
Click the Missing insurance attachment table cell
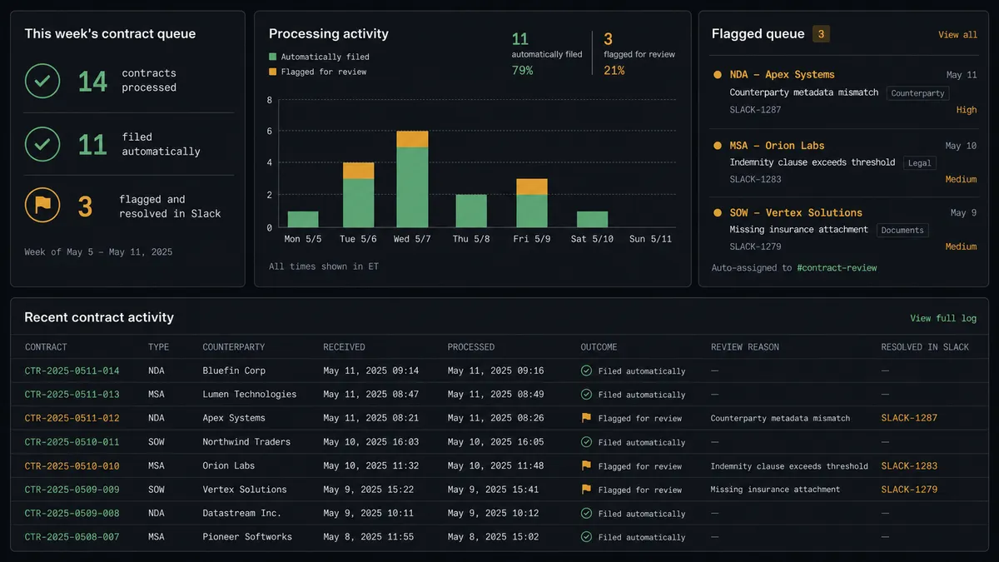coord(775,490)
